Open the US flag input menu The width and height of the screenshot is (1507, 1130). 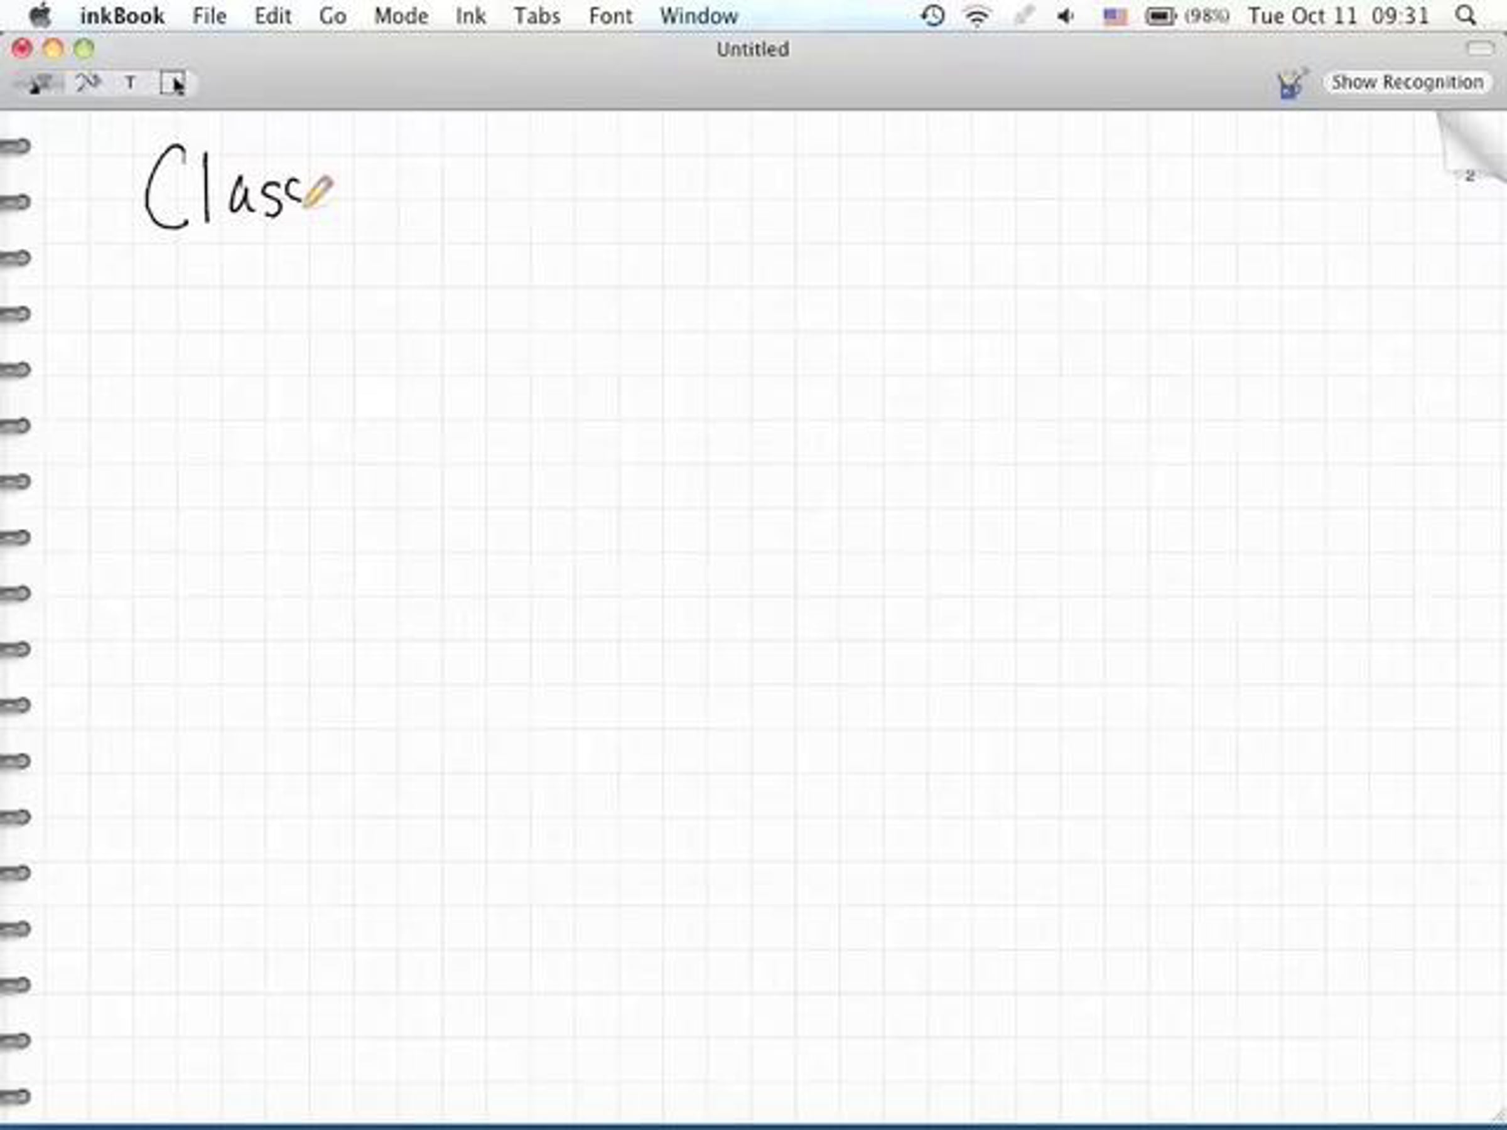click(x=1115, y=16)
